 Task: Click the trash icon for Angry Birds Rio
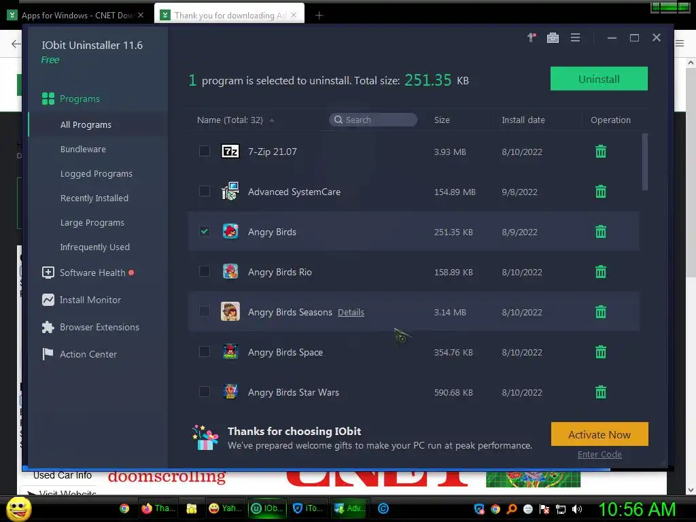pos(601,272)
